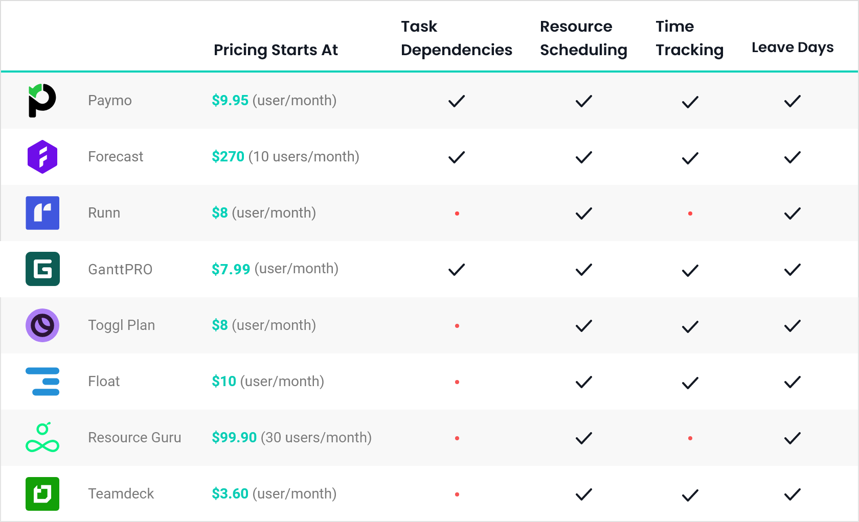The image size is (859, 522).
Task: Click Float's Resource Scheduling checkmark
Action: (x=583, y=382)
